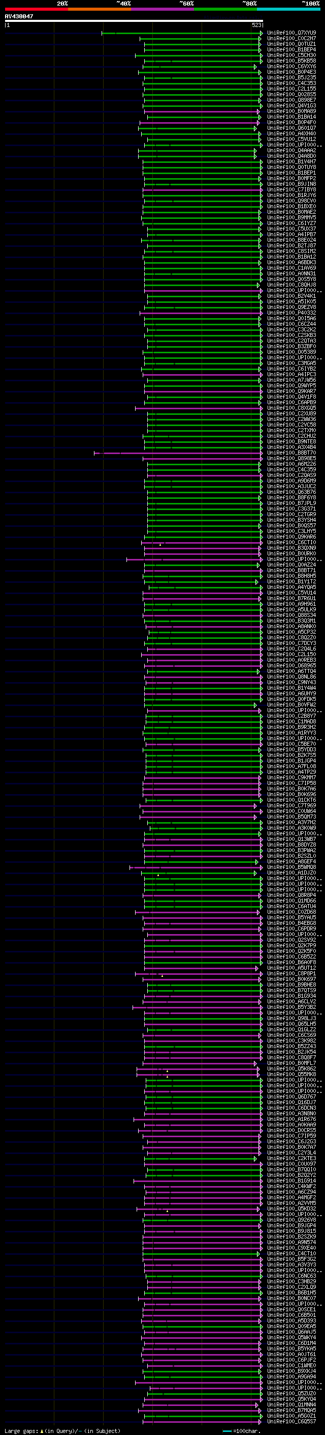Viewport: 325px width, 1435px height.
Task: Select the UniRef100_Q9KAR6 label
Action: [x=291, y=537]
